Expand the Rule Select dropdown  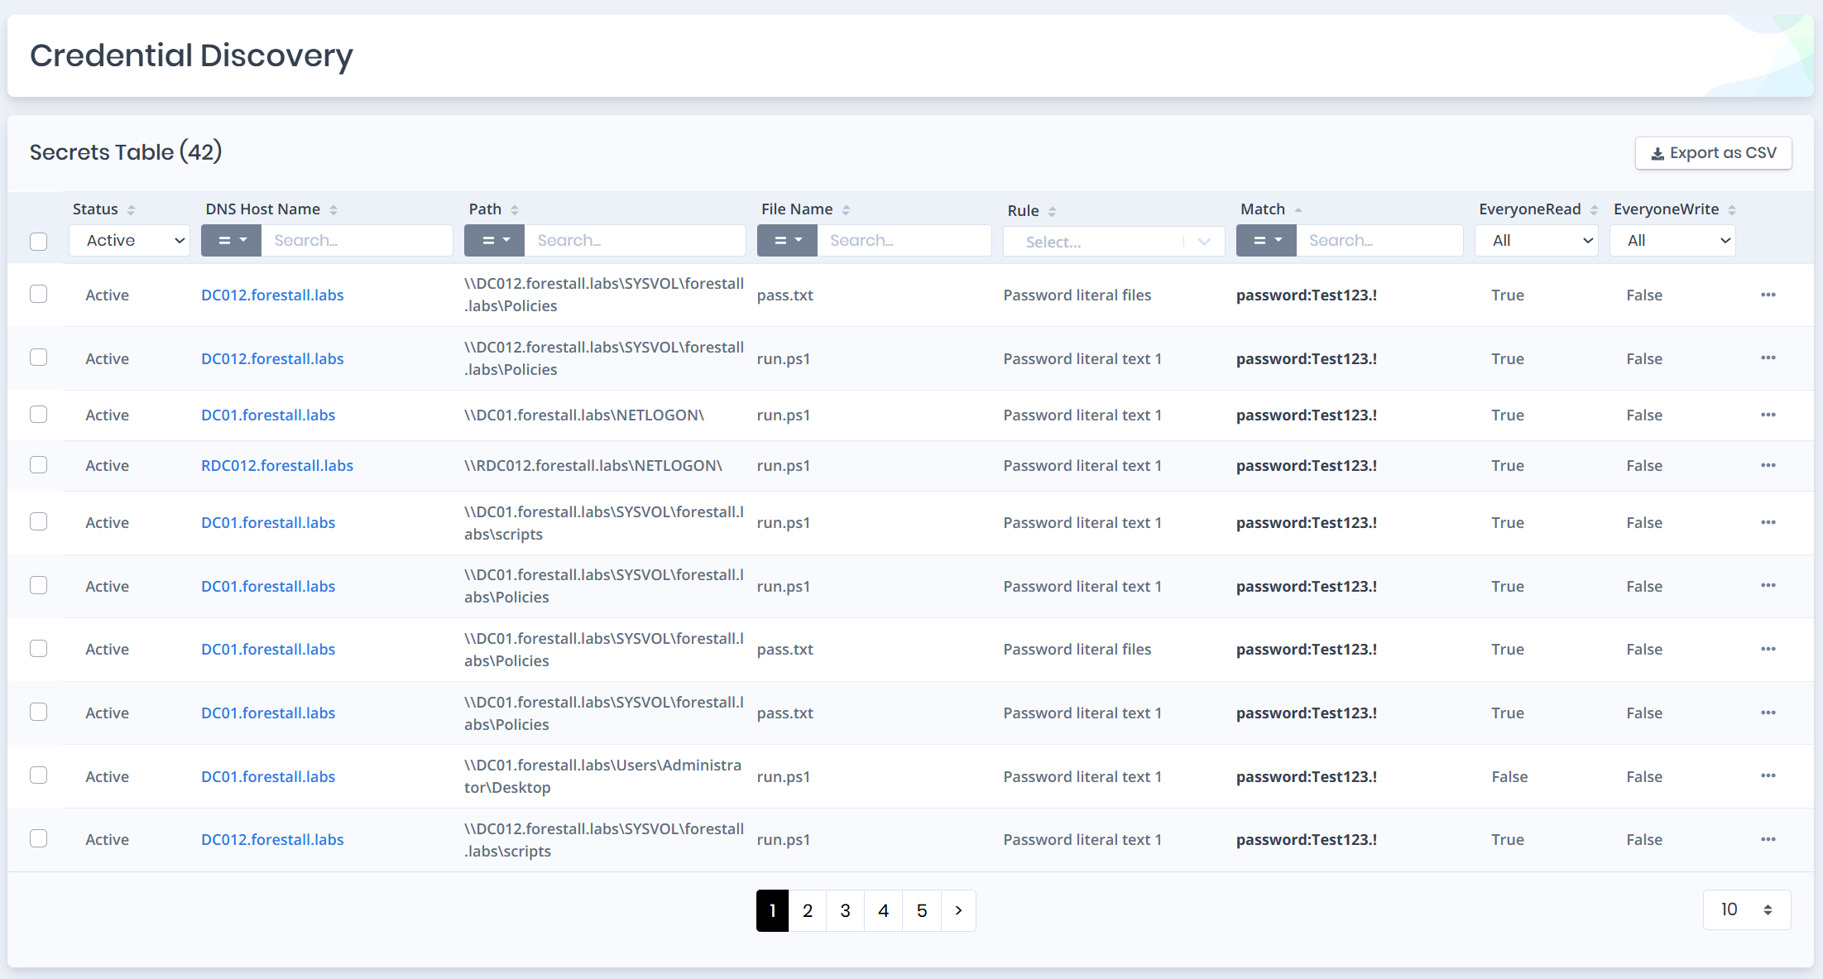point(1114,242)
